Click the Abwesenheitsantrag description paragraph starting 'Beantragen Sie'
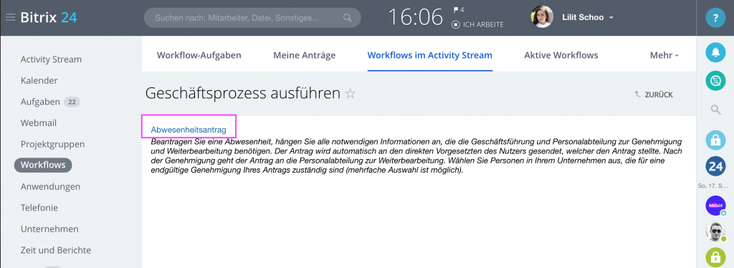 tap(416, 155)
